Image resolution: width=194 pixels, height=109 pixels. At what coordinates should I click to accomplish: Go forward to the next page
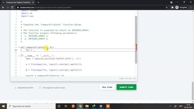click(x=8, y=7)
